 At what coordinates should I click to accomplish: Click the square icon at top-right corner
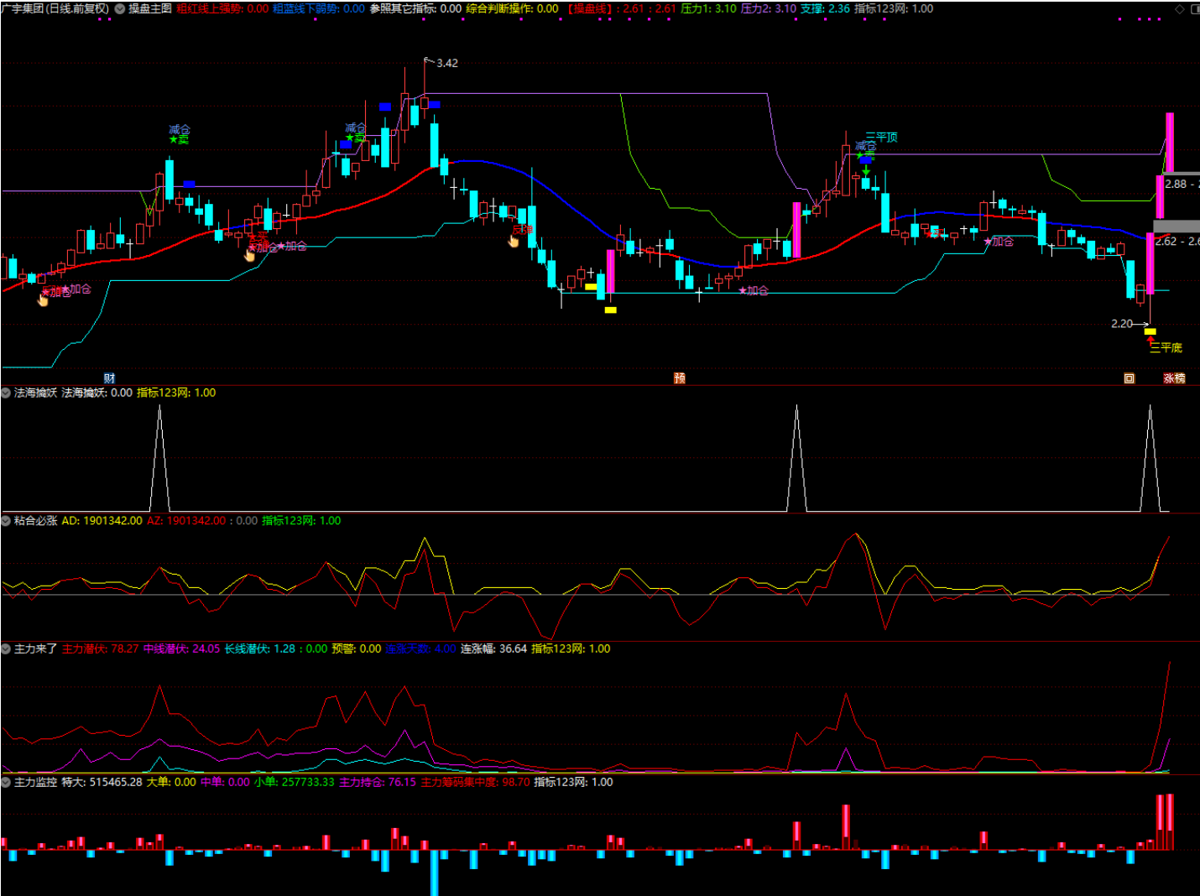(1194, 9)
